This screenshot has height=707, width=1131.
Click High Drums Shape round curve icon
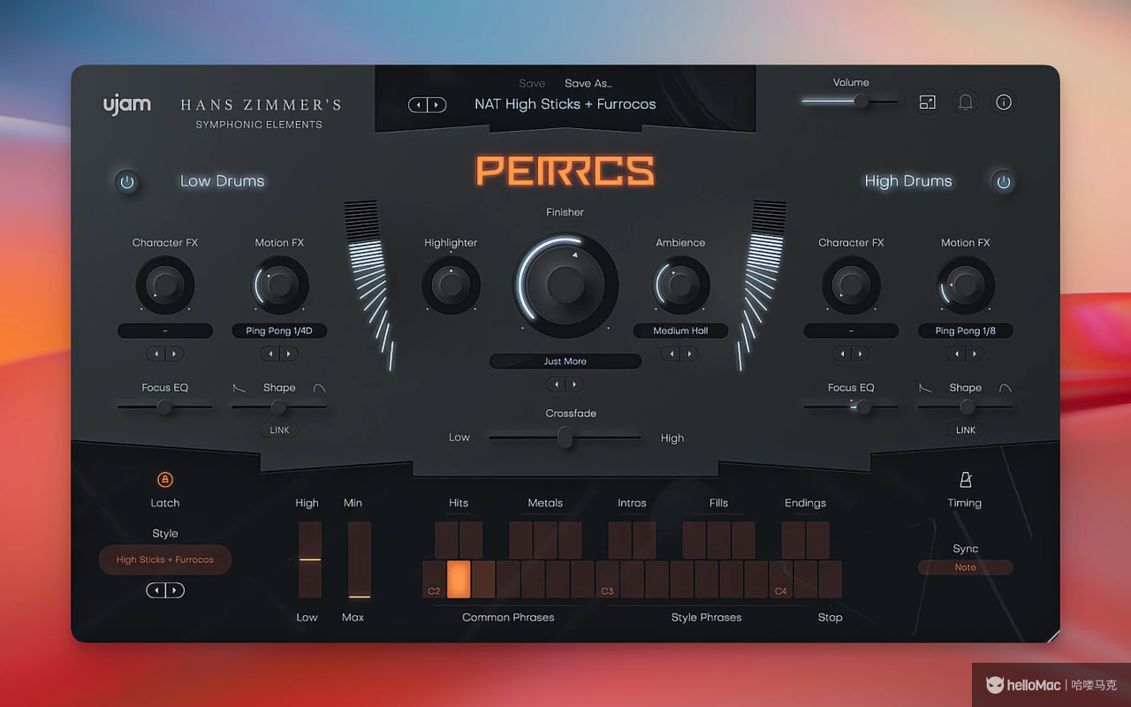point(1006,388)
